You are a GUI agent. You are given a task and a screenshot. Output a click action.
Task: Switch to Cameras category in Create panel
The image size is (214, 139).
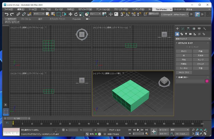click(x=190, y=34)
